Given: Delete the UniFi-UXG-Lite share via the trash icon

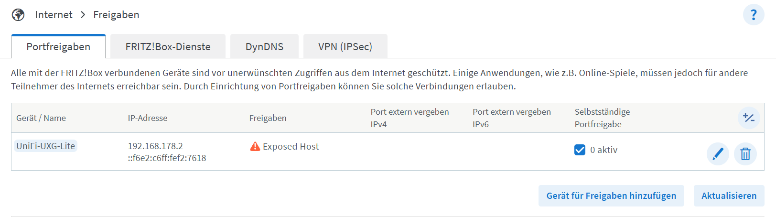Looking at the screenshot, I should [745, 154].
